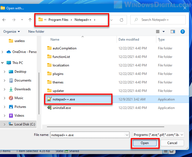
Task: Select Videos in navigation pane
Action: click(16, 116)
